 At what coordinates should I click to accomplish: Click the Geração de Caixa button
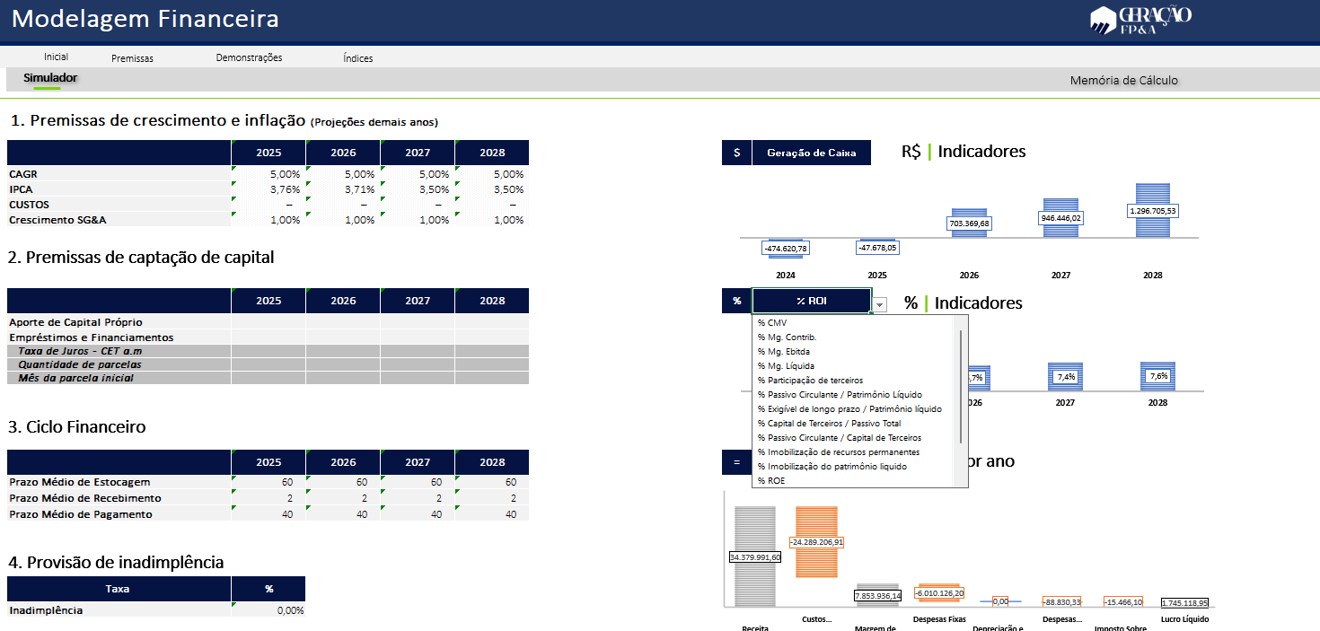tap(811, 153)
